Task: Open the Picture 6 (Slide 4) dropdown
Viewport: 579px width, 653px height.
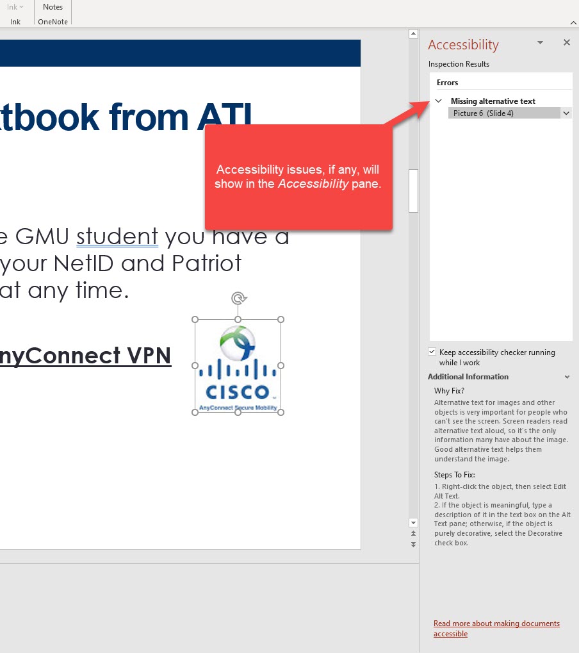Action: pyautogui.click(x=566, y=113)
